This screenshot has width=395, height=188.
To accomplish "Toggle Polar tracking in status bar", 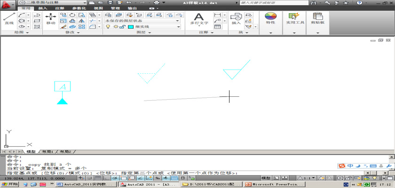I will [115, 178].
